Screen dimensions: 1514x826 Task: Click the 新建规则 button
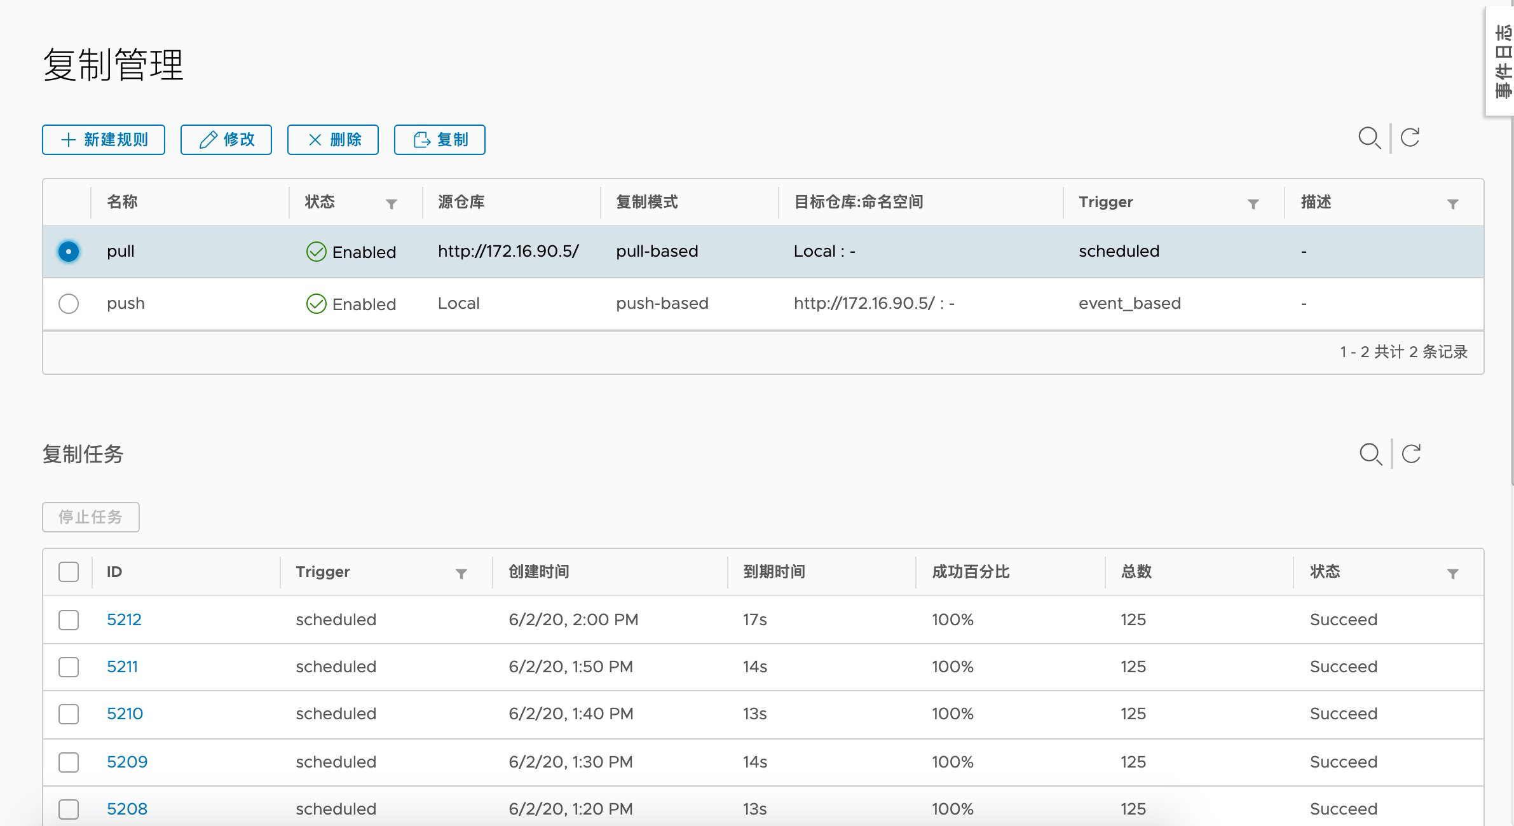coord(104,140)
